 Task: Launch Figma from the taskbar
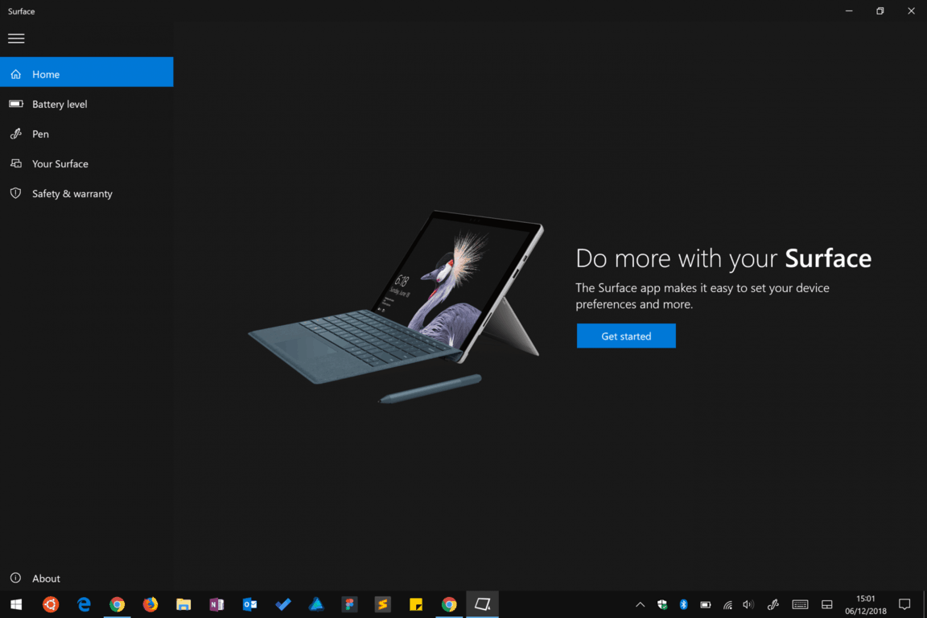click(x=349, y=604)
